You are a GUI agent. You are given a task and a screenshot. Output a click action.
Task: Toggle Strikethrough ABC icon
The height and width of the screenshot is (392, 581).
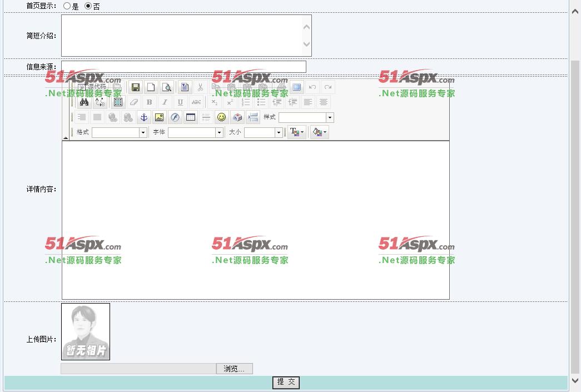[x=196, y=102]
